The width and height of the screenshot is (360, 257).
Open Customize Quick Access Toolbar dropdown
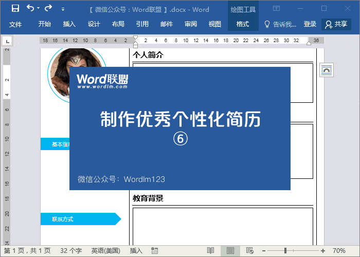[x=63, y=9]
